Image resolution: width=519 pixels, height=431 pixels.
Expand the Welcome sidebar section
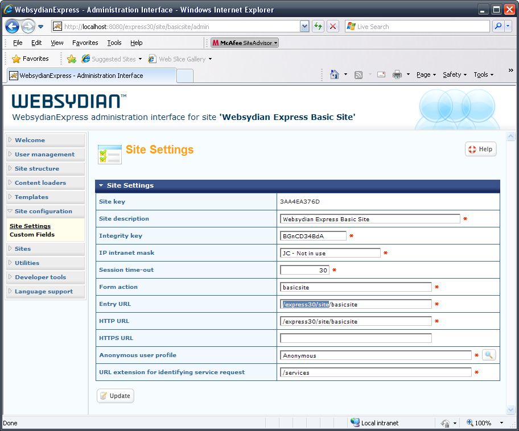coord(46,140)
